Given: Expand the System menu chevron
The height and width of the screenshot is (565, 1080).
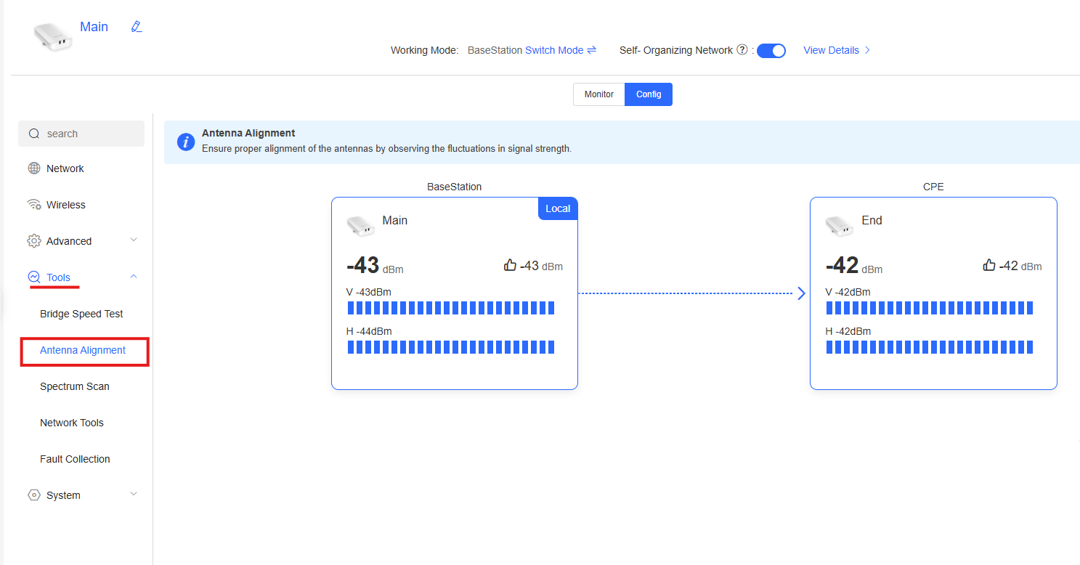Looking at the screenshot, I should click(133, 495).
